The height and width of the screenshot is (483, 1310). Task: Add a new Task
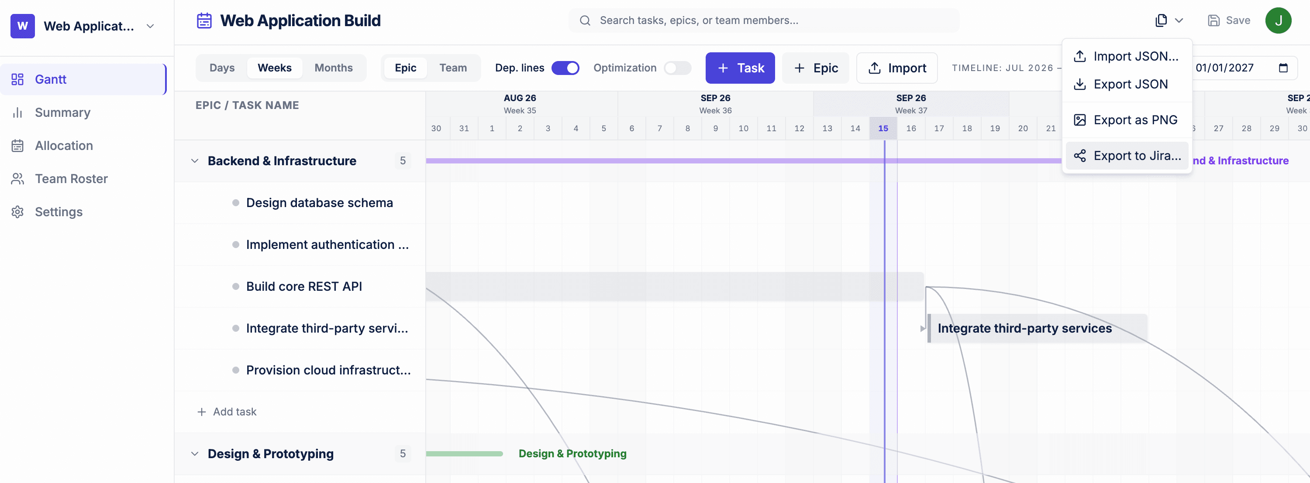pos(740,68)
